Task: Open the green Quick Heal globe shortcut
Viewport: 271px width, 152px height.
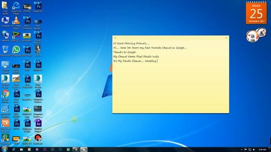Action: [6, 140]
